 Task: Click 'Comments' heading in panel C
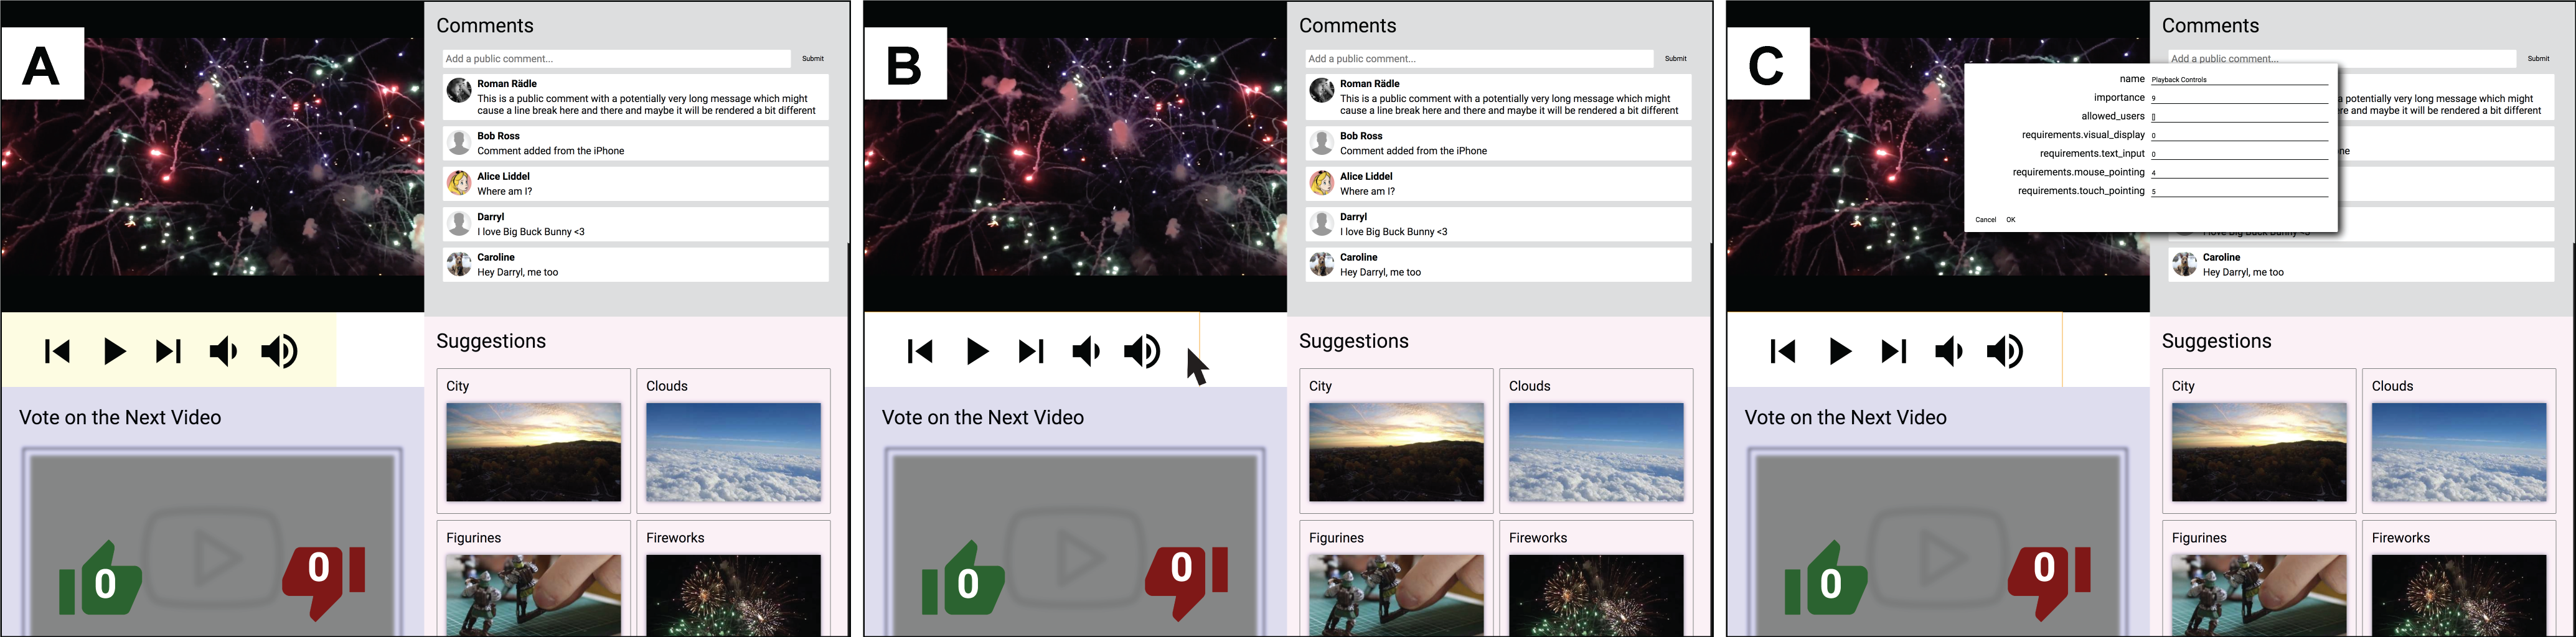(x=2211, y=26)
